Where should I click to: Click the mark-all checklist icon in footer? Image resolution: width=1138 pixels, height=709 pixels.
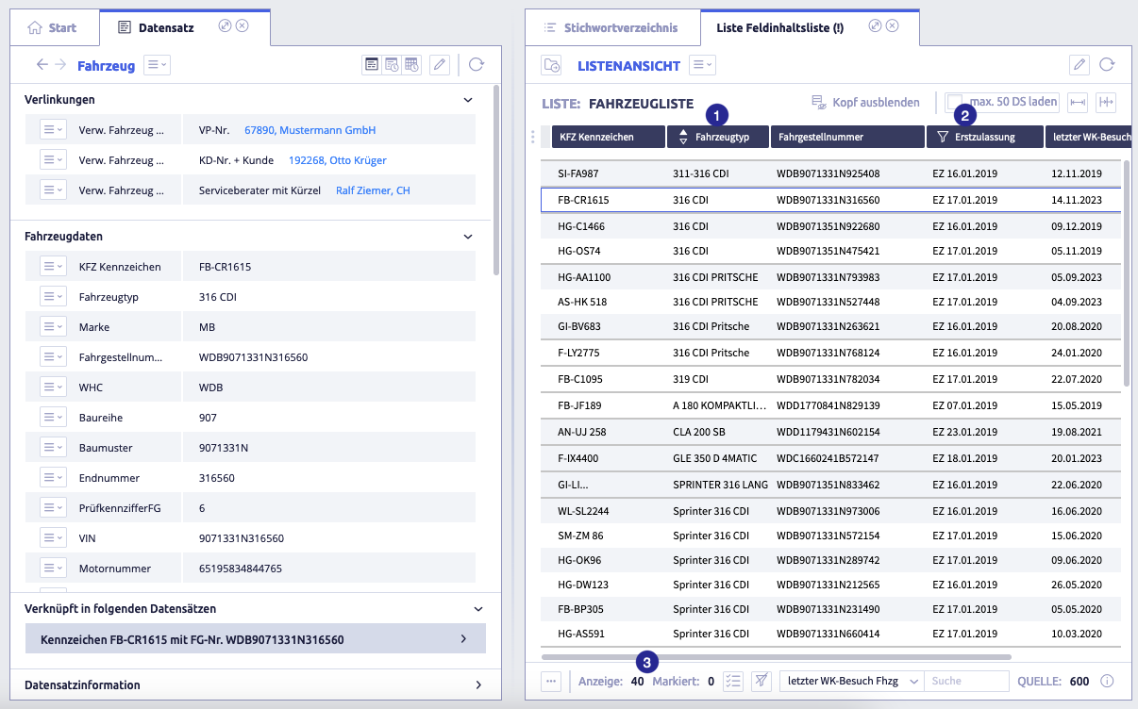coord(734,681)
